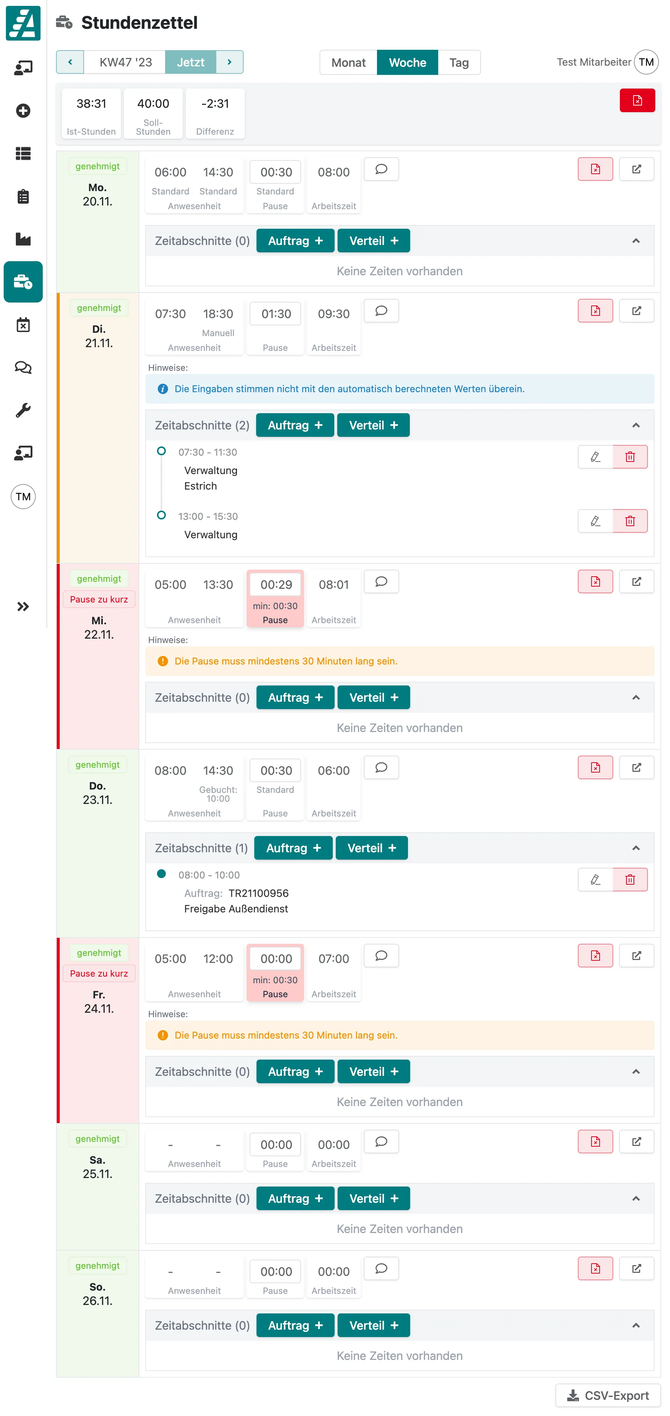The width and height of the screenshot is (670, 1416).
Task: Click the CSV-Export button
Action: (x=608, y=1396)
